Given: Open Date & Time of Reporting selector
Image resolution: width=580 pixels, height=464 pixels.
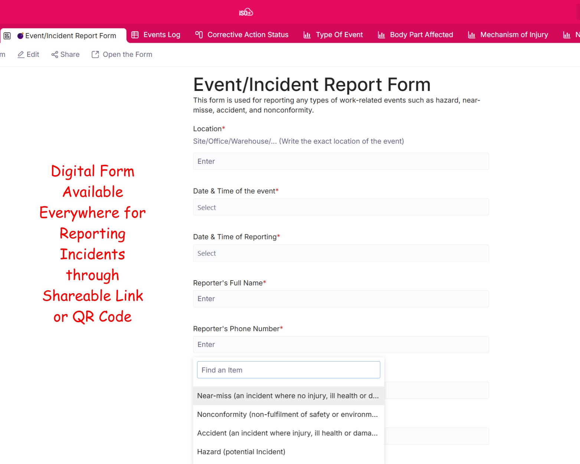Looking at the screenshot, I should (x=341, y=253).
